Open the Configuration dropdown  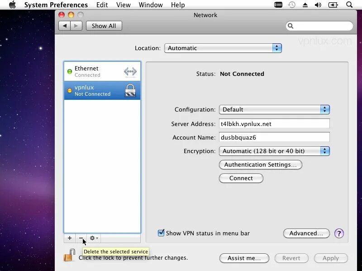[274, 109]
